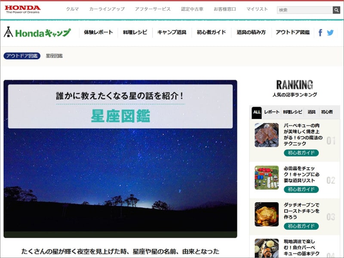Screen dimensions: 344x258
Task: Open the 体験レポート menu item
Action: [x=97, y=32]
